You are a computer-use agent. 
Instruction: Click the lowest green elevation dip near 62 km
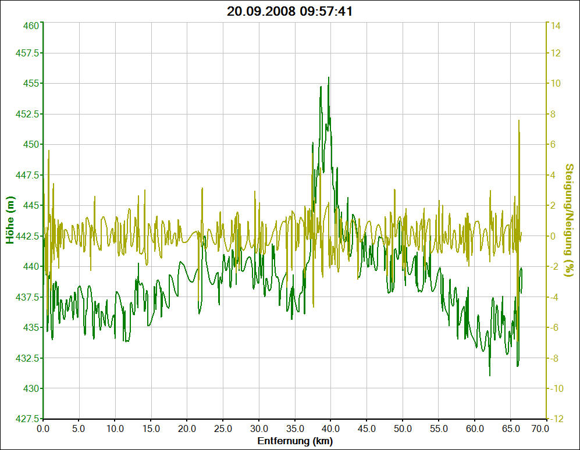click(x=489, y=374)
